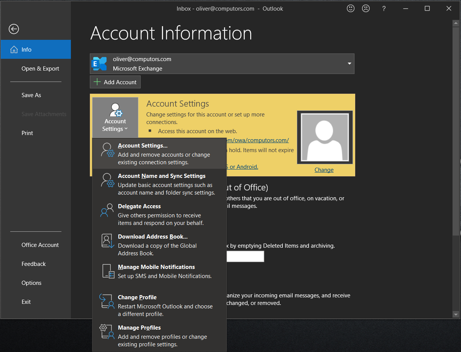Image resolution: width=461 pixels, height=352 pixels.
Task: Click the green plus Add Account icon
Action: click(x=97, y=82)
